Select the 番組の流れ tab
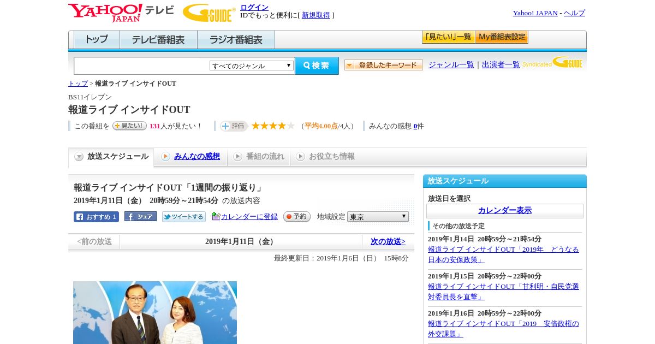 coord(259,157)
